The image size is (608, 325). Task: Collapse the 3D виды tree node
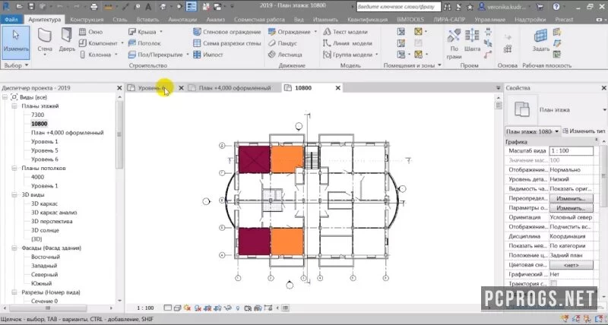[14, 195]
